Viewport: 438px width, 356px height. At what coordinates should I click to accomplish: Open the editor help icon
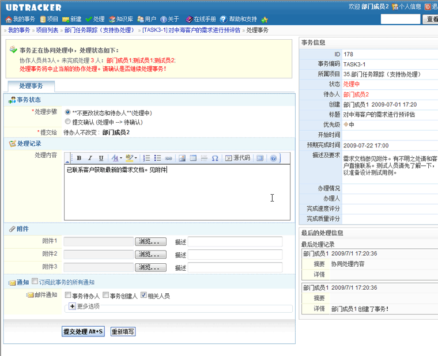(x=273, y=158)
